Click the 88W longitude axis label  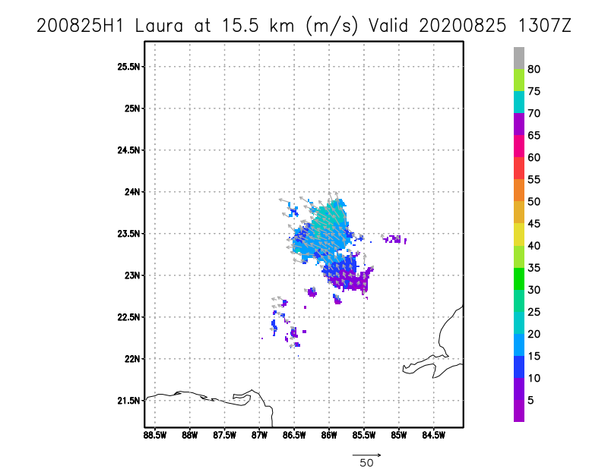[189, 436]
